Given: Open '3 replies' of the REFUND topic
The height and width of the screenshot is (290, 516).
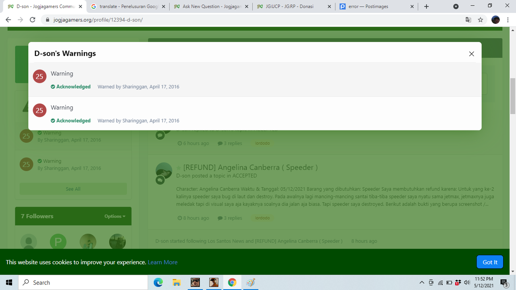Looking at the screenshot, I should [230, 218].
